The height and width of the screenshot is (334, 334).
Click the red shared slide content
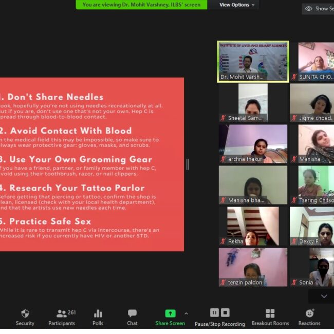(91, 164)
